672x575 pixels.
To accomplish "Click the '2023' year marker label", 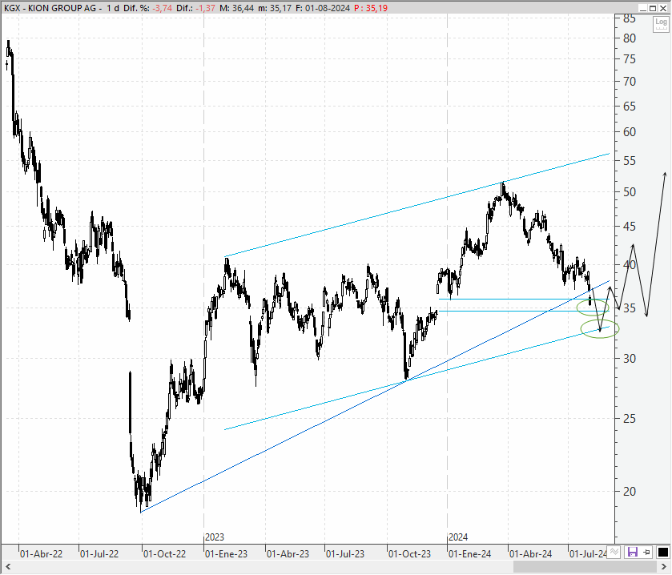I will click(215, 537).
